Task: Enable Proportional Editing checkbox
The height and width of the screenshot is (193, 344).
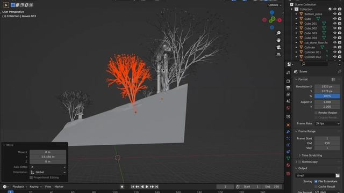Action: pos(31,177)
